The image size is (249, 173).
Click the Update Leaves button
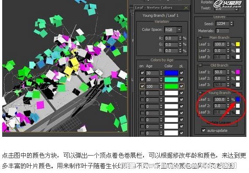219,122
